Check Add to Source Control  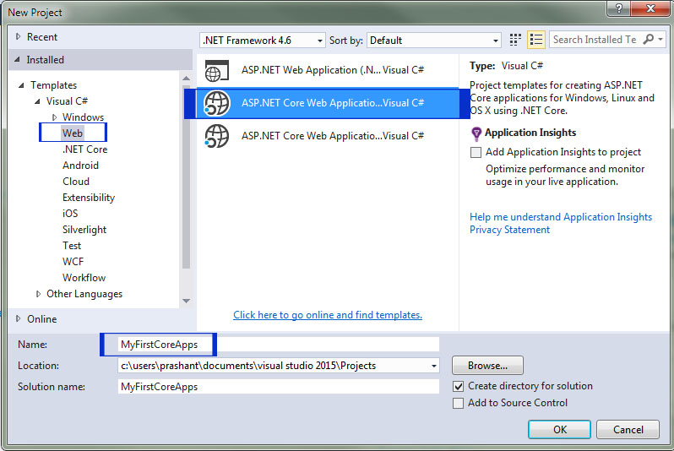pos(459,403)
